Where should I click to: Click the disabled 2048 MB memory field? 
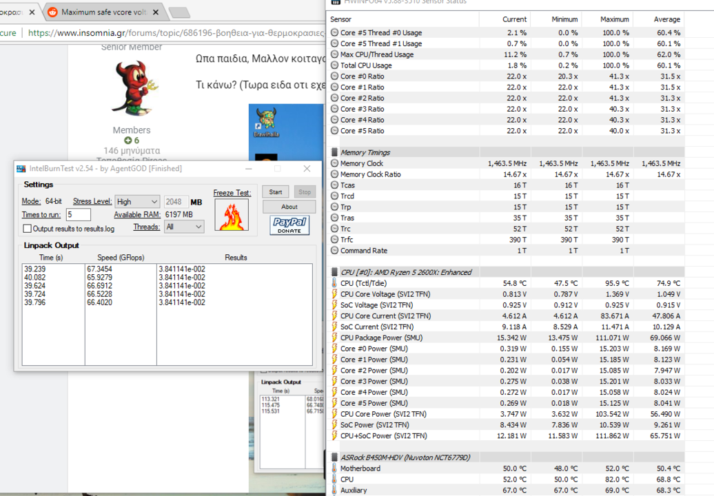point(176,202)
